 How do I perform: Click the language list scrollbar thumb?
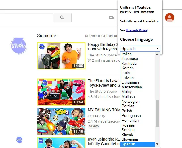coord(157,113)
